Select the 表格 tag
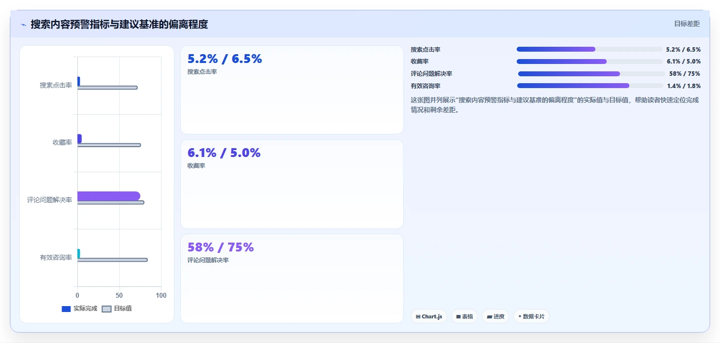This screenshot has width=720, height=343. (464, 316)
